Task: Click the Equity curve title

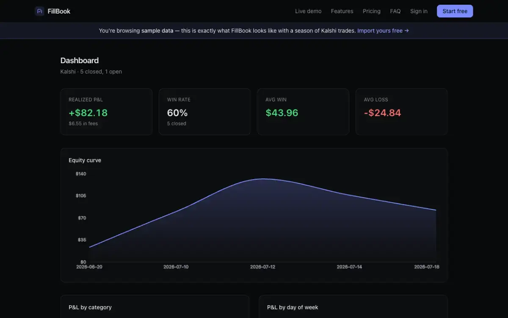Action: (85, 160)
